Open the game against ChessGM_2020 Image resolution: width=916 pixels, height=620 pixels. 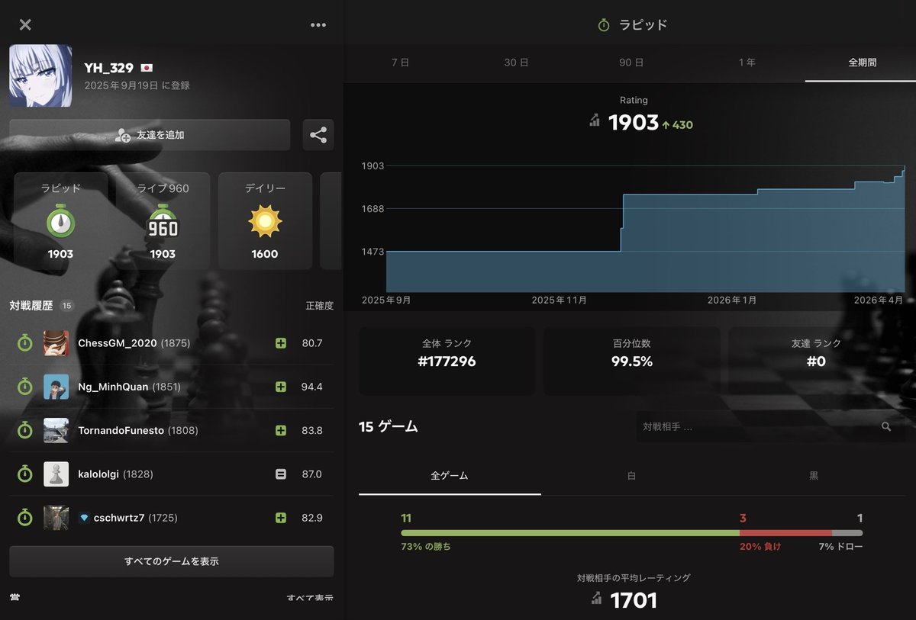tap(172, 343)
